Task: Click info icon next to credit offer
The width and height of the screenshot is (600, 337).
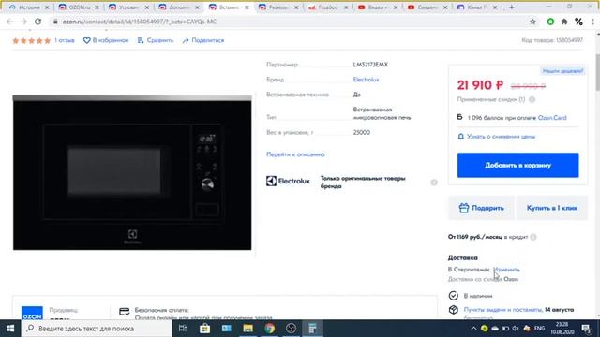Action: tap(533, 237)
